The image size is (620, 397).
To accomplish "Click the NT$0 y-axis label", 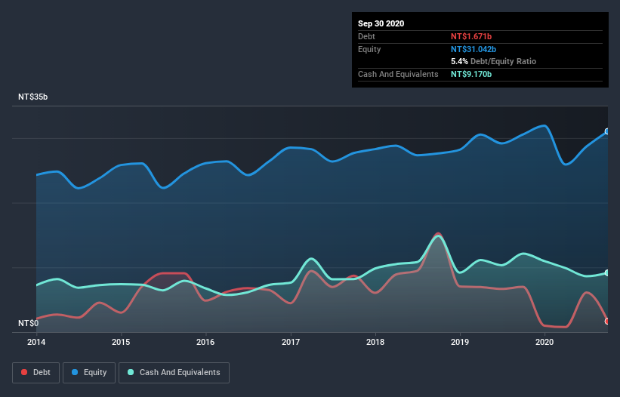I will tap(29, 324).
